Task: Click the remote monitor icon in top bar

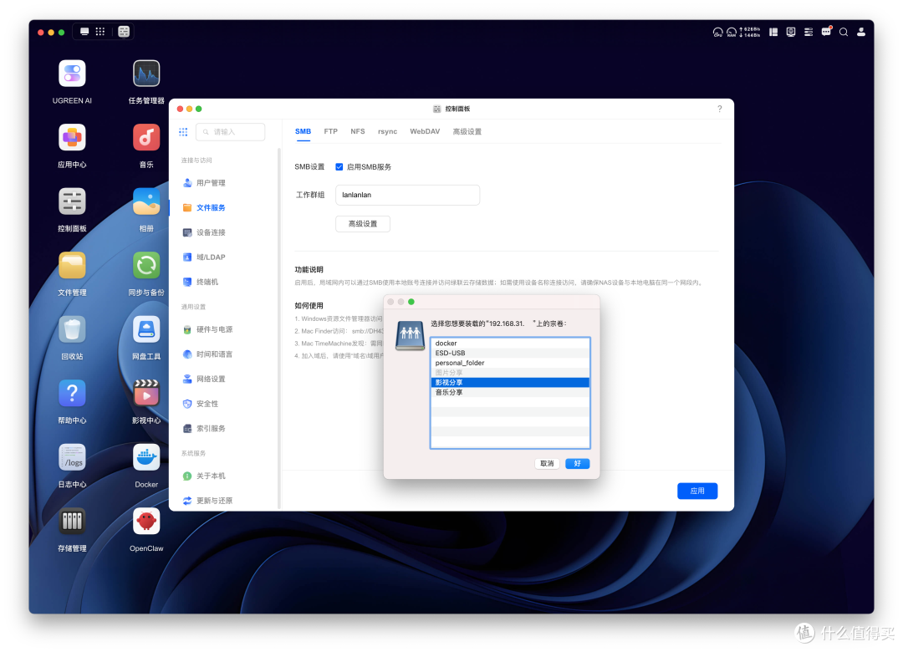Action: pyautogui.click(x=791, y=33)
